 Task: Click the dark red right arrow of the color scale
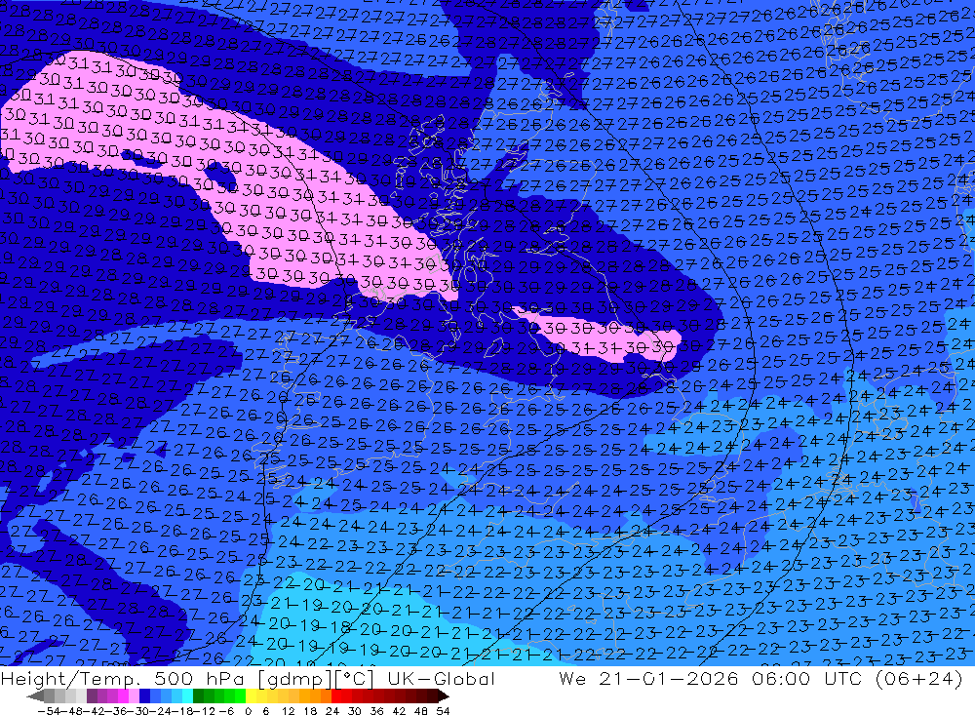coord(444,696)
